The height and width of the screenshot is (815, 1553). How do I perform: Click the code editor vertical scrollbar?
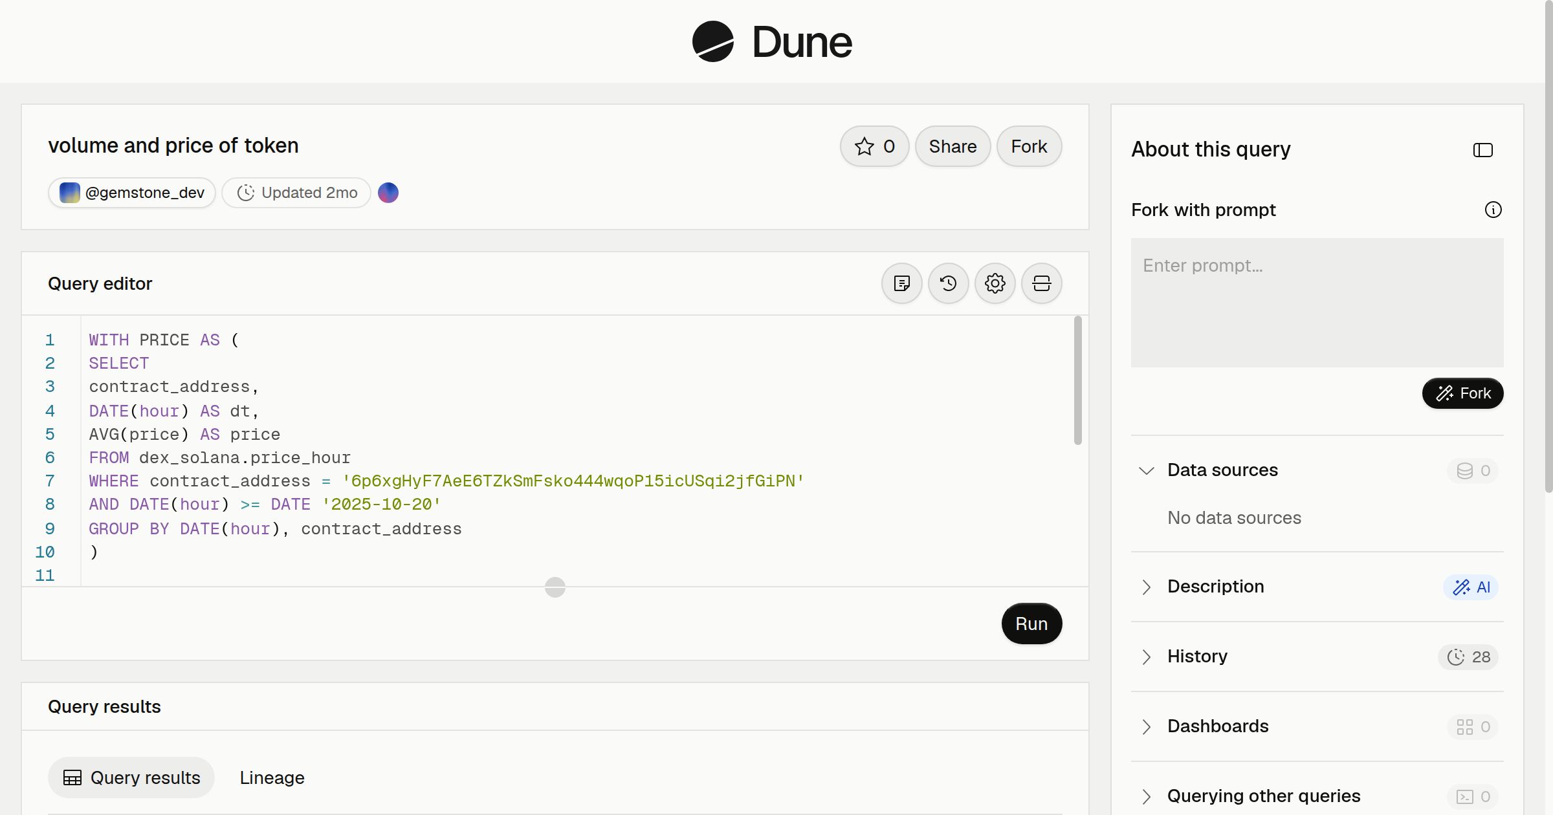[x=1078, y=380]
